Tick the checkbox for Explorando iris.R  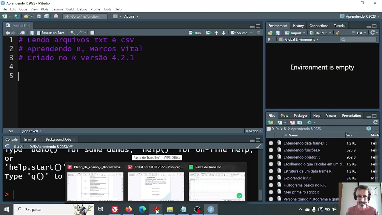point(271,178)
